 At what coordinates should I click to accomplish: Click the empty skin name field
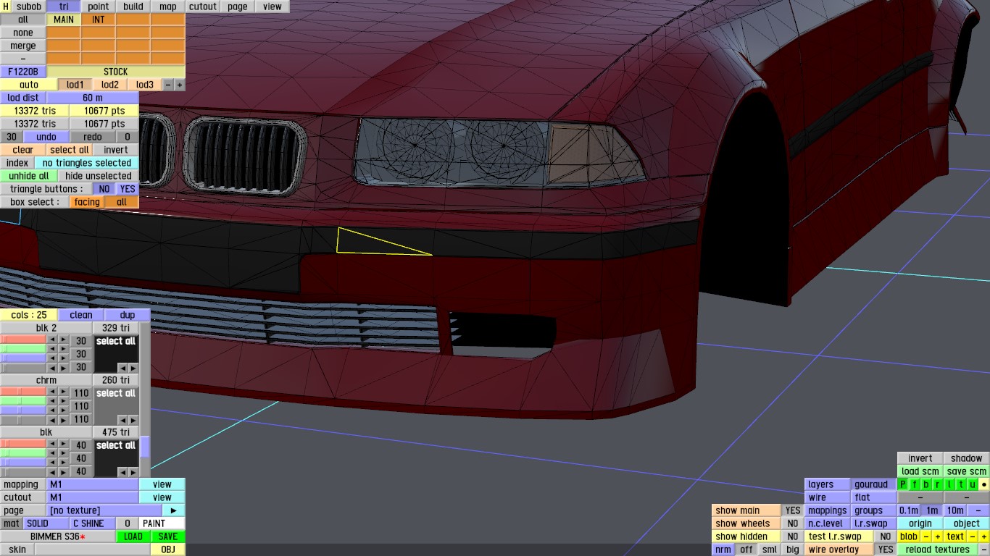[93, 549]
